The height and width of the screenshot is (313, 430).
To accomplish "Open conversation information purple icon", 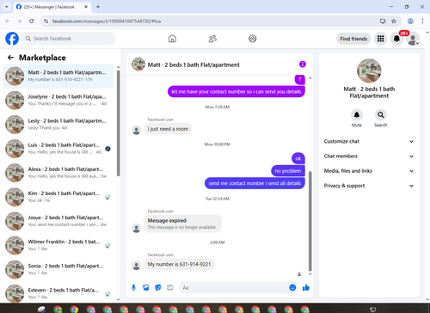I will [x=303, y=64].
